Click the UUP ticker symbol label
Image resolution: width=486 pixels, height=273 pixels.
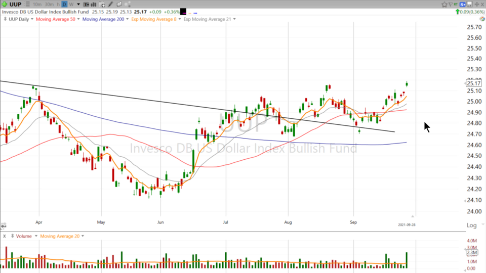tap(15, 5)
